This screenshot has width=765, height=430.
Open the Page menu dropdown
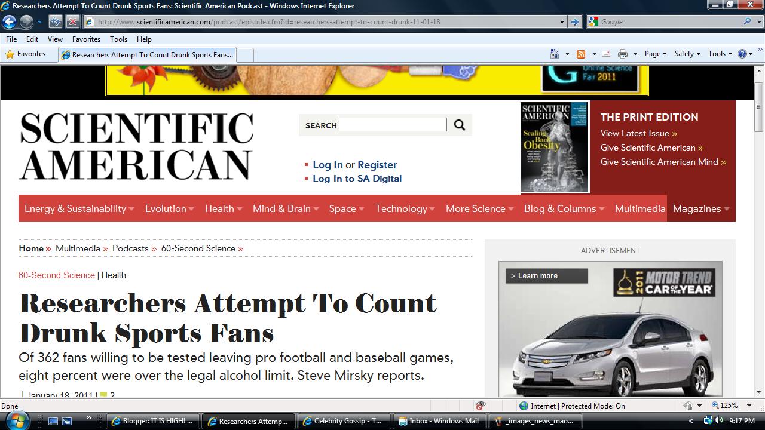pyautogui.click(x=656, y=54)
